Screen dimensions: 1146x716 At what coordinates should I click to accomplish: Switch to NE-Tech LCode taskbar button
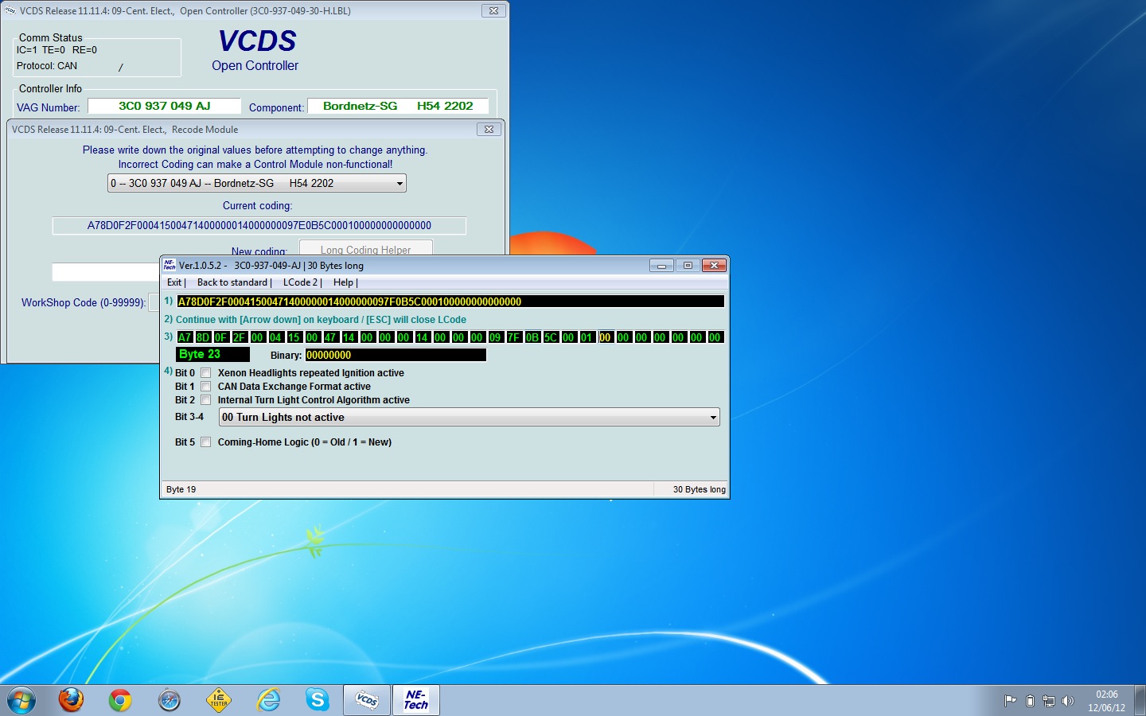click(416, 700)
